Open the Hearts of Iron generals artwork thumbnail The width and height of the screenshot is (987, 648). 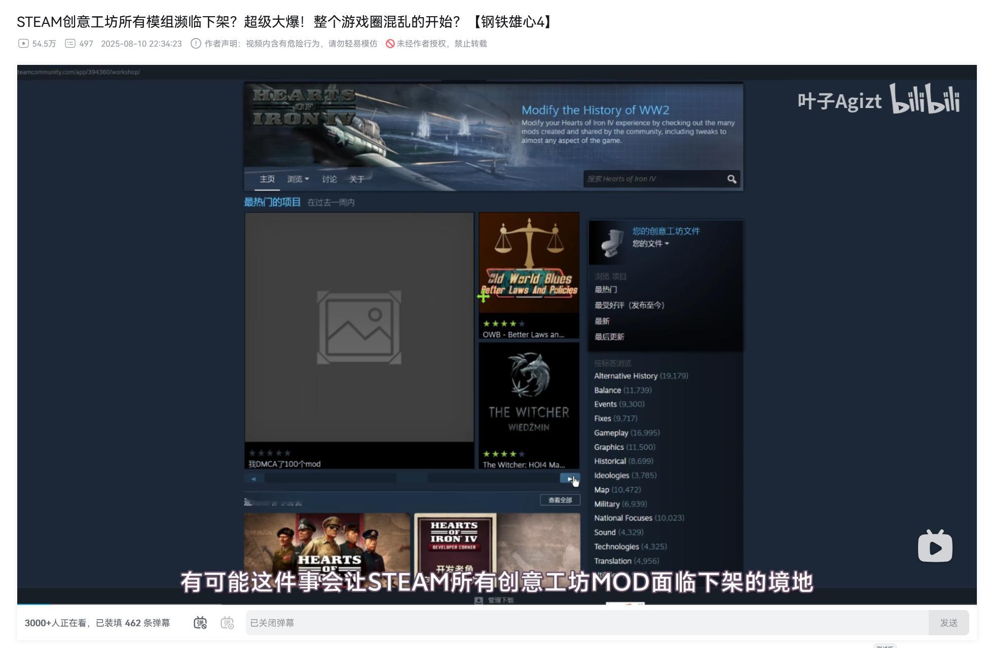pos(327,550)
